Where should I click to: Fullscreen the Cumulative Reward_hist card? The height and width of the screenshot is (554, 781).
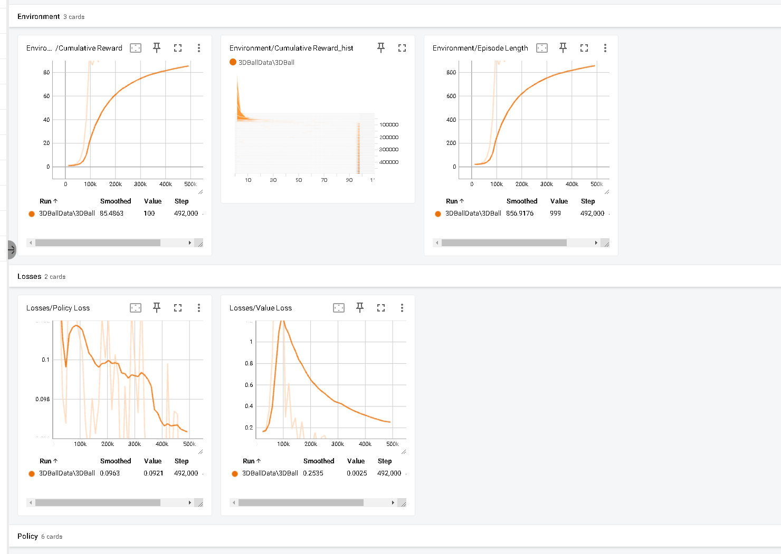click(402, 48)
